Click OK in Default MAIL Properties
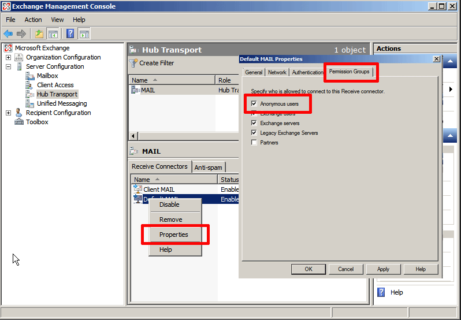 (308, 269)
